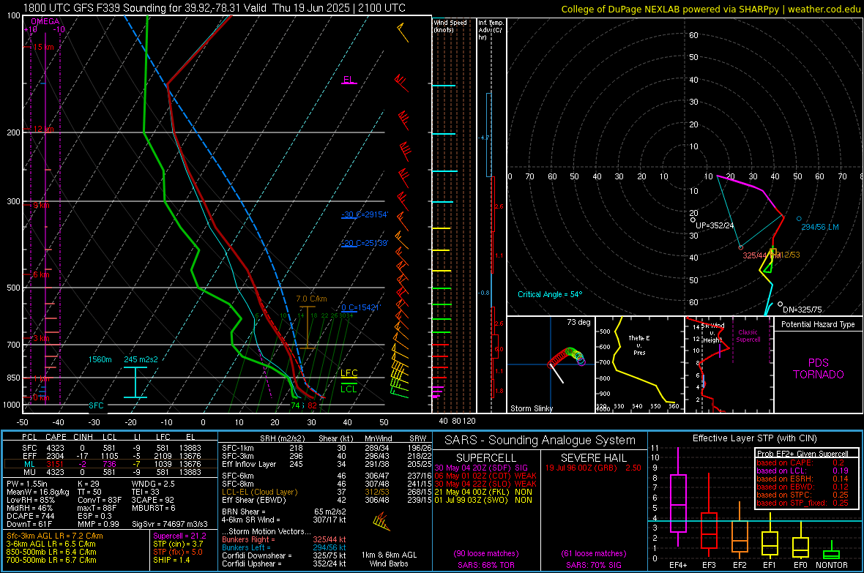Click 'SARS - Sounding Analogue System' heading

(x=540, y=441)
